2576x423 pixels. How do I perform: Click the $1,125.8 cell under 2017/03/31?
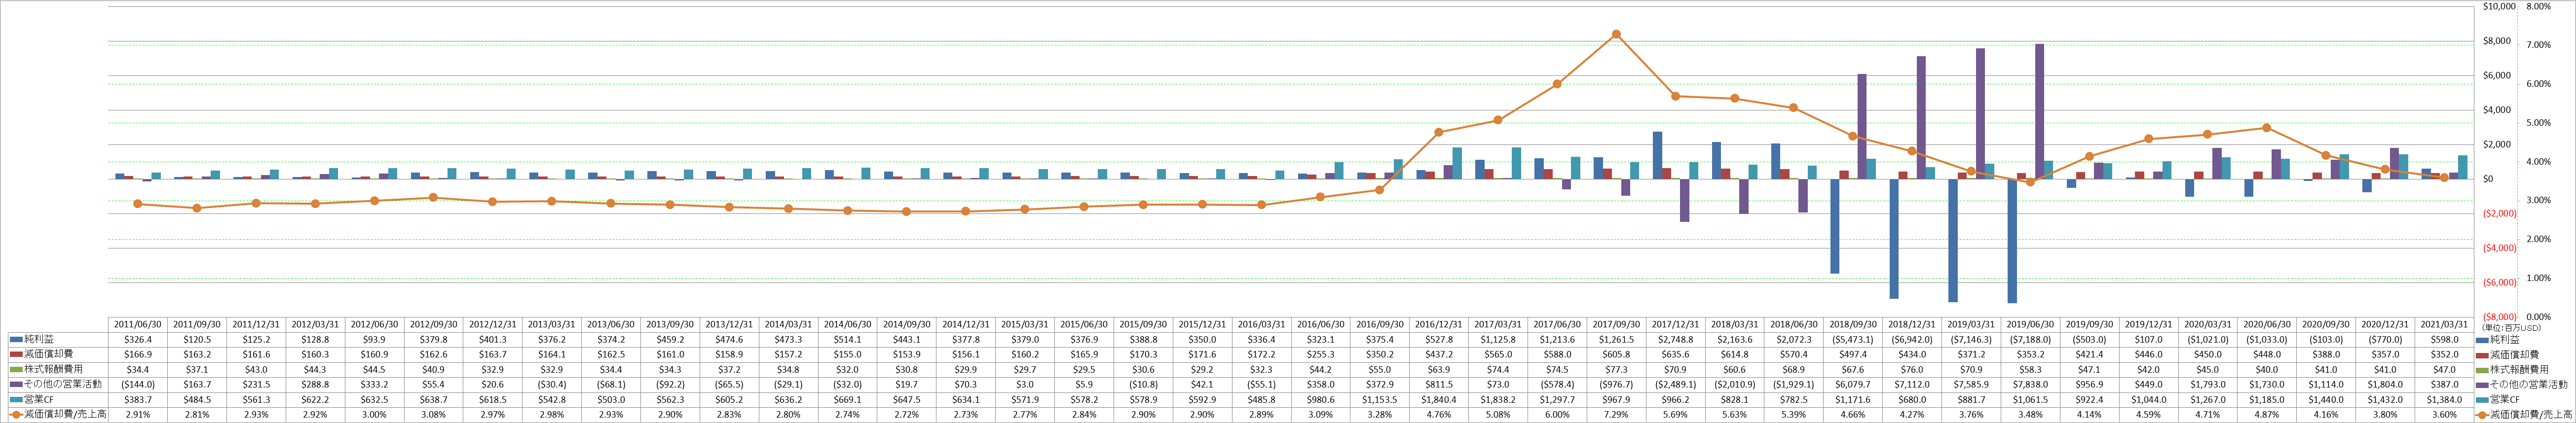click(1498, 340)
